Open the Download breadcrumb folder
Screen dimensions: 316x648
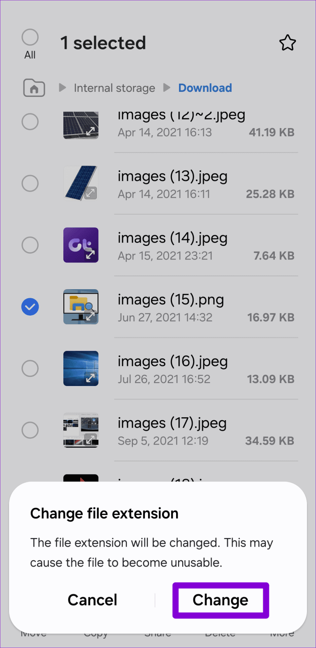click(x=205, y=88)
